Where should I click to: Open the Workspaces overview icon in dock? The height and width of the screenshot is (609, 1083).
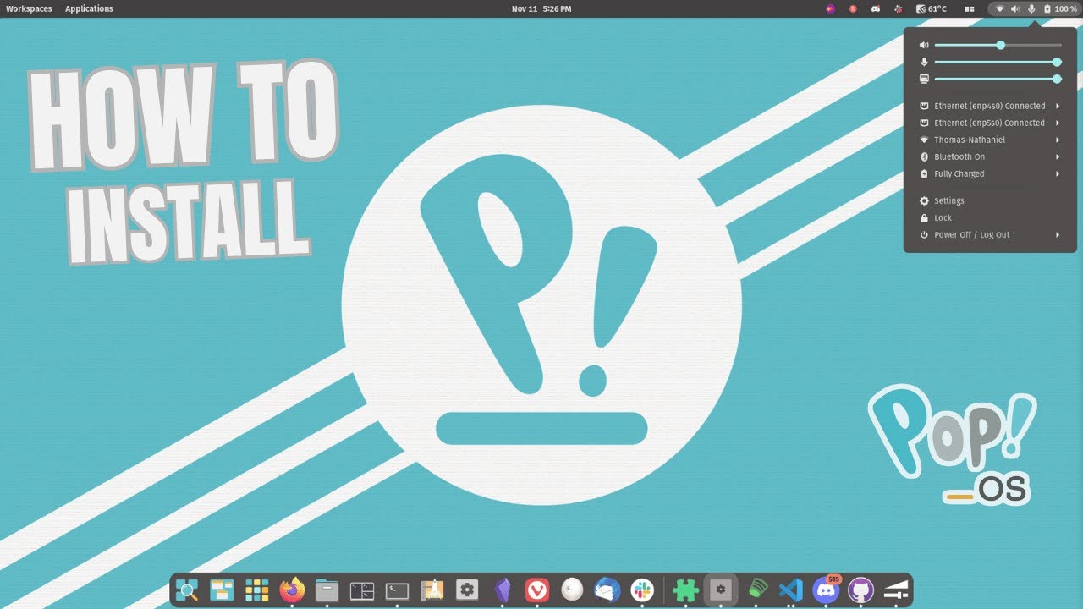(222, 590)
